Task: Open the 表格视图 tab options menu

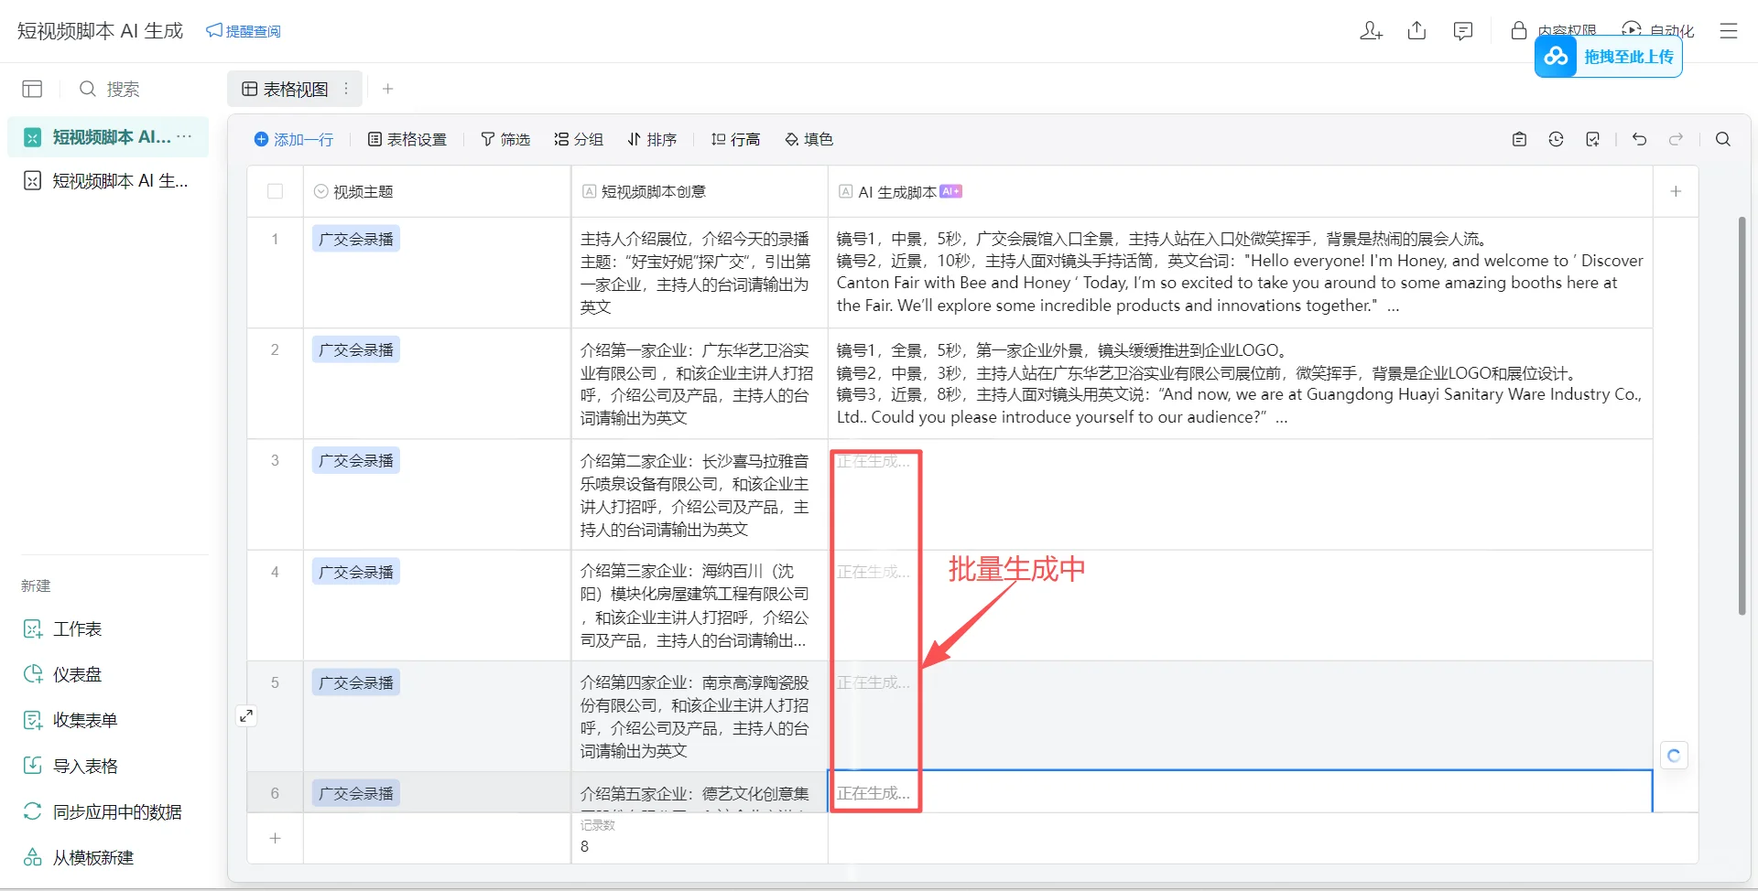Action: 346,88
